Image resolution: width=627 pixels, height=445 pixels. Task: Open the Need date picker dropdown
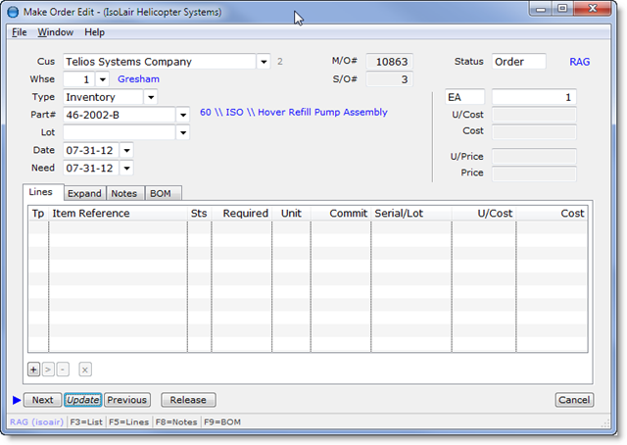pyautogui.click(x=126, y=168)
